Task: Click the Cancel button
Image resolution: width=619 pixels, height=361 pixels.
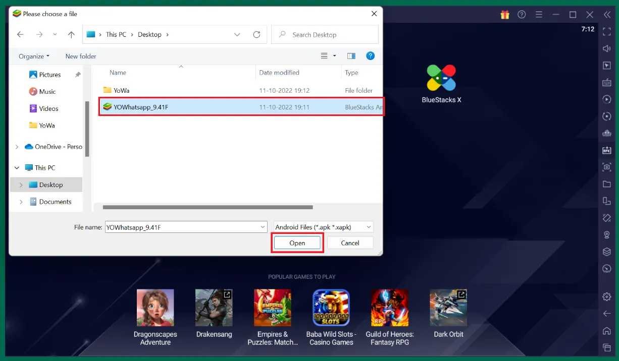Action: pyautogui.click(x=350, y=243)
